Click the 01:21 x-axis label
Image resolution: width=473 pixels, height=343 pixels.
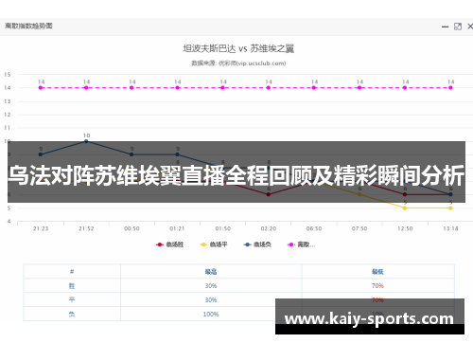click(177, 228)
